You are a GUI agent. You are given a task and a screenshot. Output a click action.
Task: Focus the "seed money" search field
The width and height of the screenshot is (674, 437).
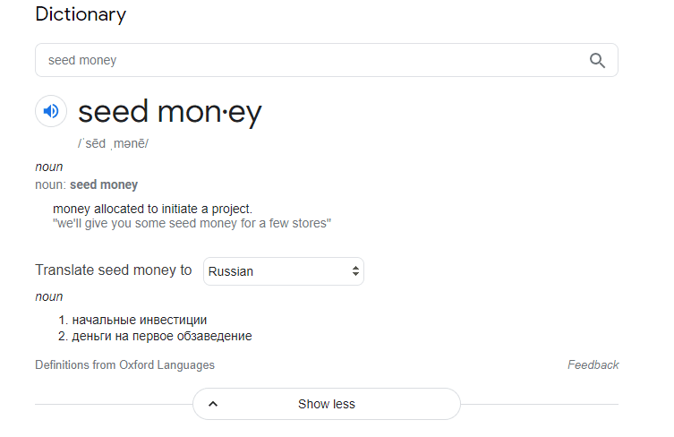[x=304, y=61]
